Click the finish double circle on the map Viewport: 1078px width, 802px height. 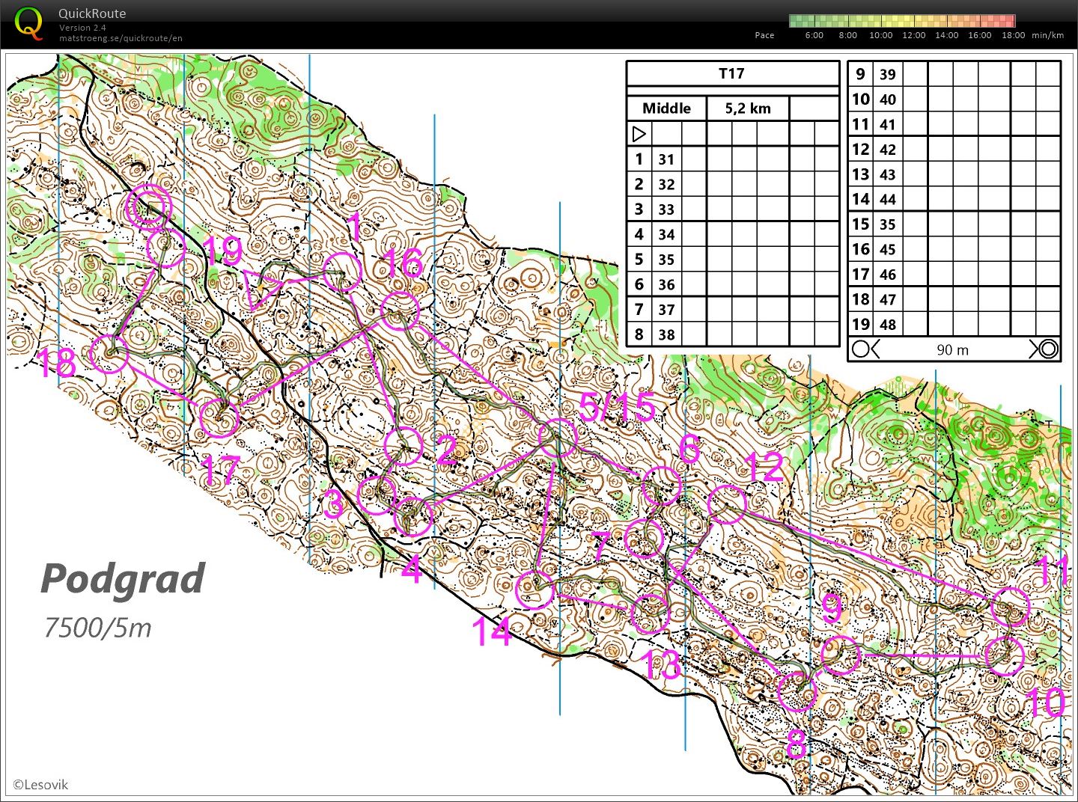pyautogui.click(x=147, y=205)
